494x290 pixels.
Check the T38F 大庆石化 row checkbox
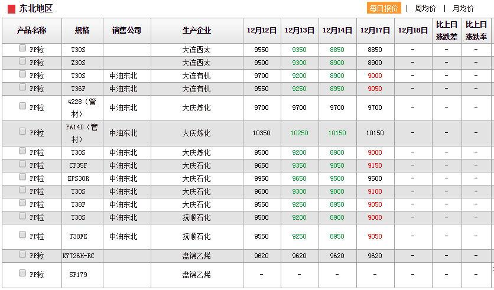coord(22,203)
